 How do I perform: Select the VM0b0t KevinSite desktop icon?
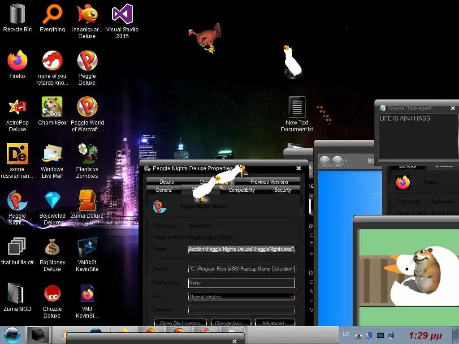click(87, 254)
